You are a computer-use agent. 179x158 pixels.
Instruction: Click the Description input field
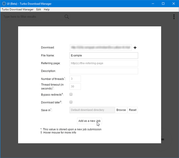104,71
